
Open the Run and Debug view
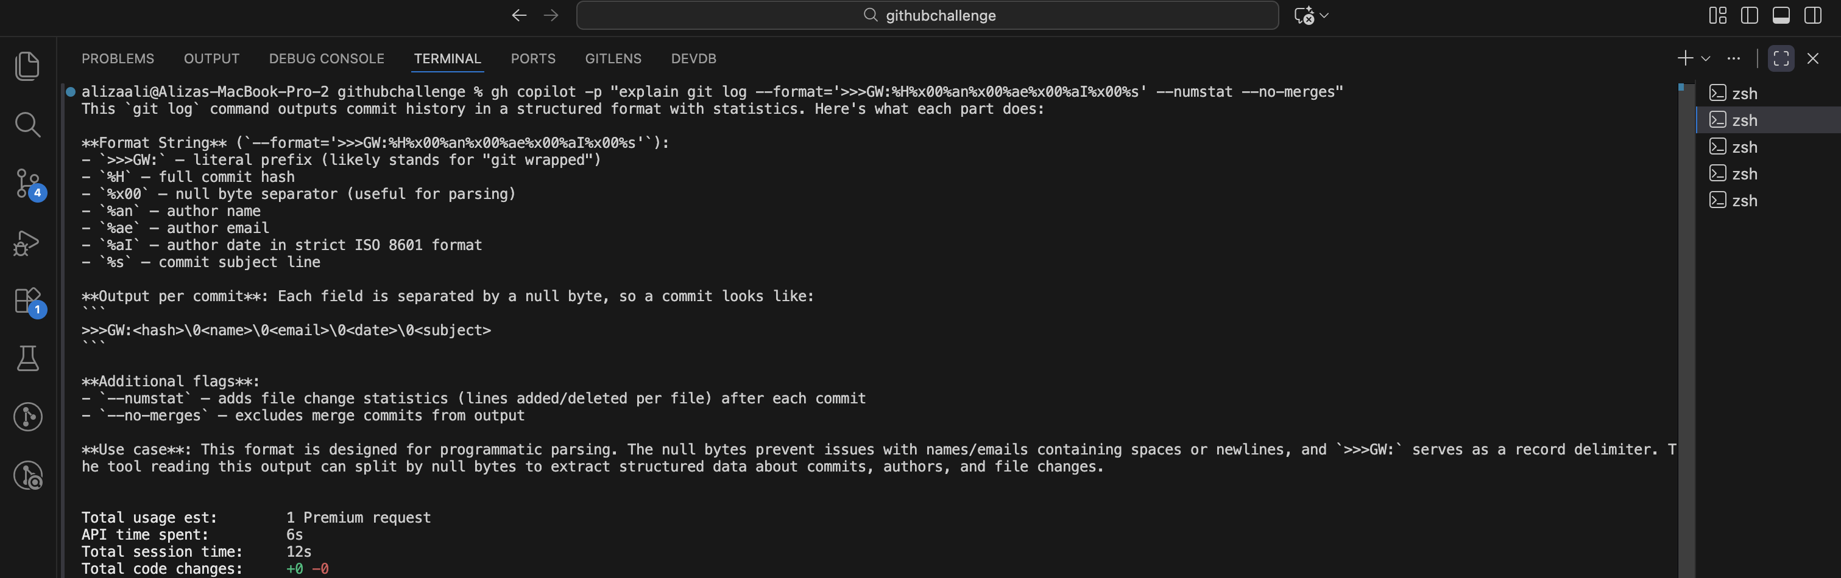click(x=28, y=243)
